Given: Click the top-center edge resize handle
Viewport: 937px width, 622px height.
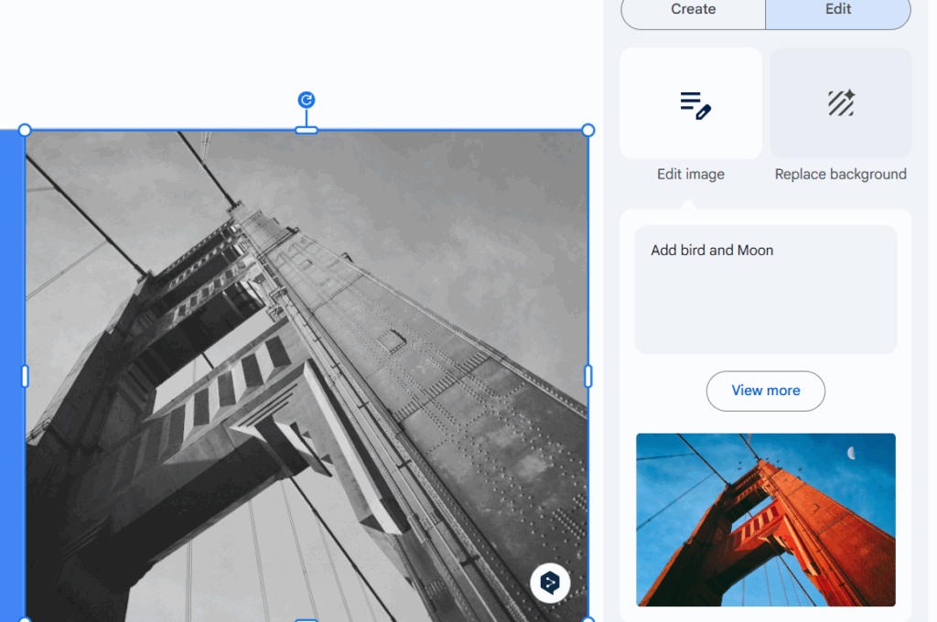Looking at the screenshot, I should [307, 131].
